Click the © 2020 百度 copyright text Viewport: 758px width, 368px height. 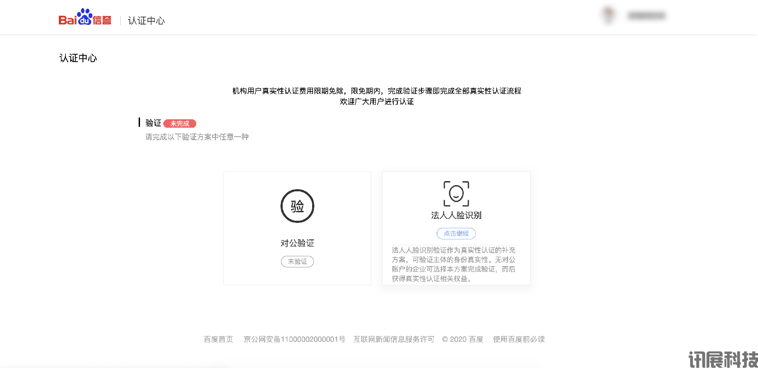463,340
